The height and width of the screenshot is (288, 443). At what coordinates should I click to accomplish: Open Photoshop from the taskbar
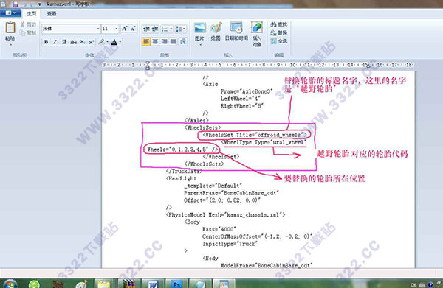coord(176,284)
